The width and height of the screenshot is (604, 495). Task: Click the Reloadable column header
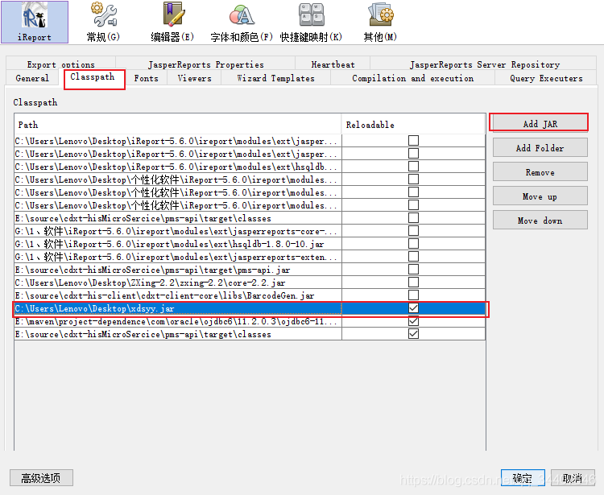[x=413, y=124]
